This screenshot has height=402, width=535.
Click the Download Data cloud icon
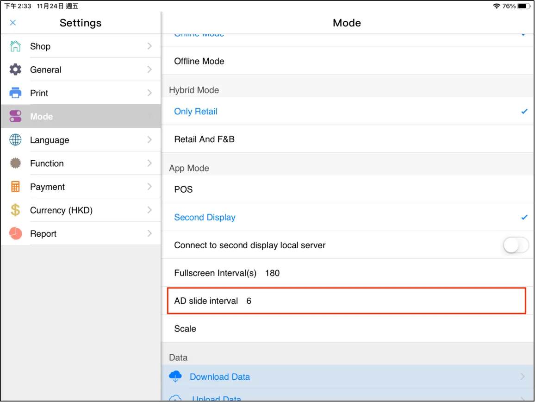175,377
